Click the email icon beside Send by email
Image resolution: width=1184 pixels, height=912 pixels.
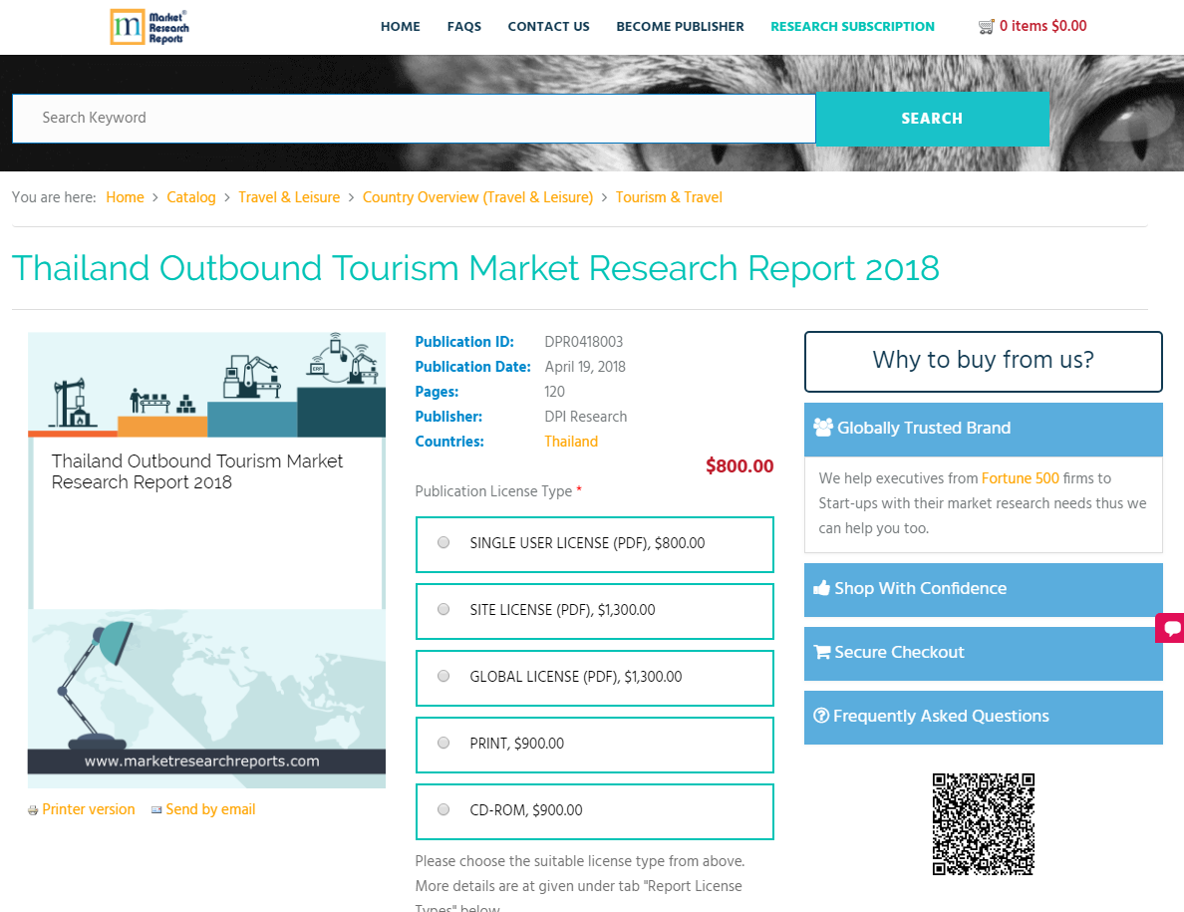(156, 810)
